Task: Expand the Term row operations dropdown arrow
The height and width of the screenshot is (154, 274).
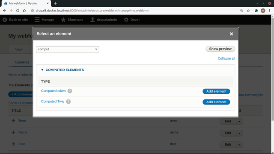Action: (239, 122)
